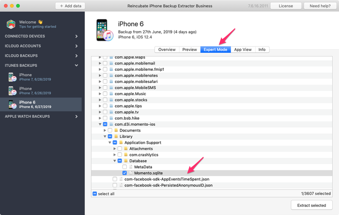Collapse the Database folder node
The height and width of the screenshot is (215, 339).
tap(115, 161)
